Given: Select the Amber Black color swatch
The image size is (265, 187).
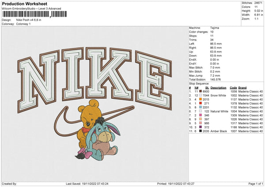Looking at the screenshot, I should point(201,131).
